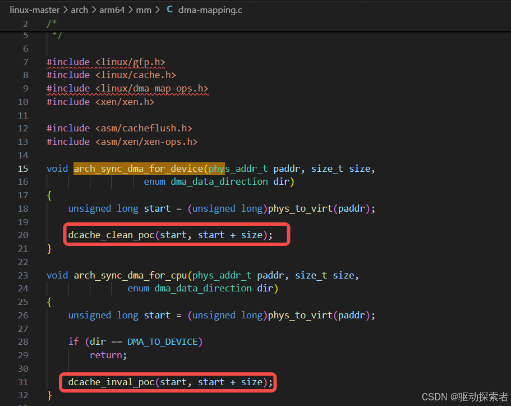The image size is (511, 406).
Task: Place cursor on '#include <asm/xen/xen-ops.h>'
Action: [x=122, y=142]
